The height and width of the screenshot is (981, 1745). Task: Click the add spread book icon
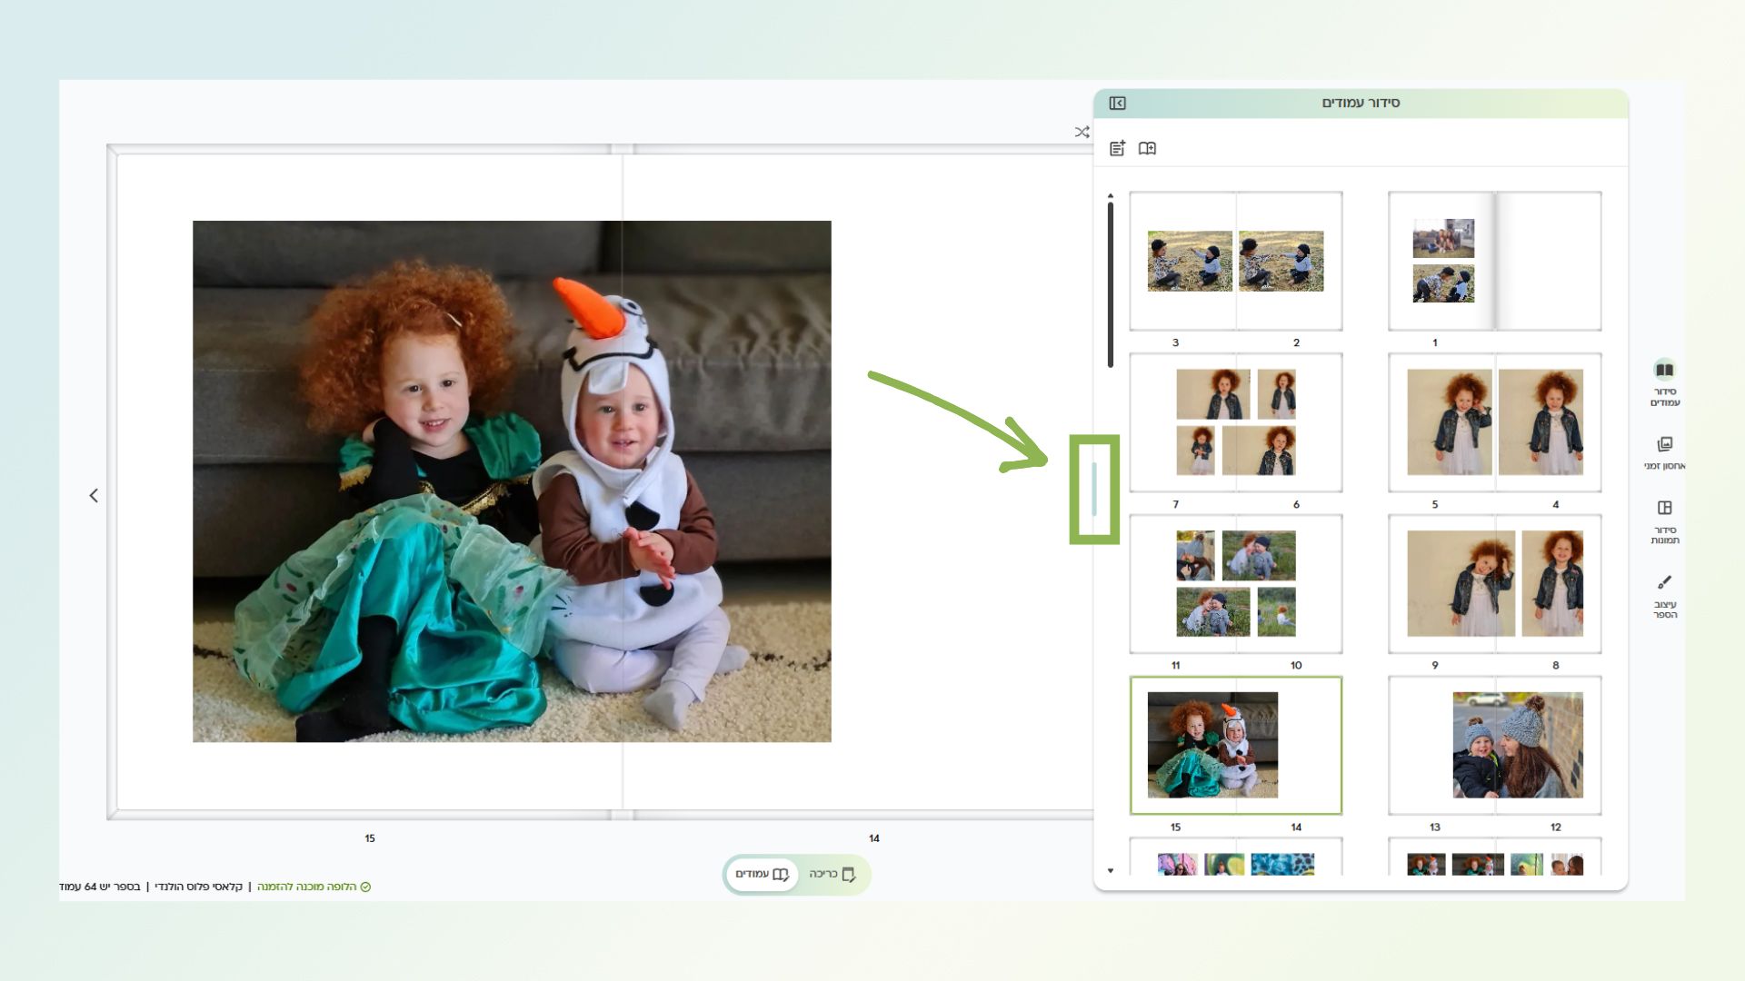[1147, 148]
